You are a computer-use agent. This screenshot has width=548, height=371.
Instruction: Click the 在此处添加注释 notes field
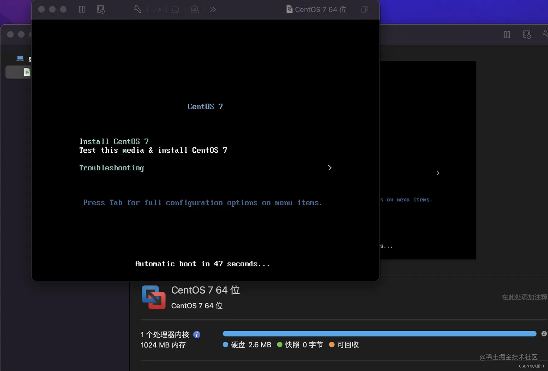524,297
